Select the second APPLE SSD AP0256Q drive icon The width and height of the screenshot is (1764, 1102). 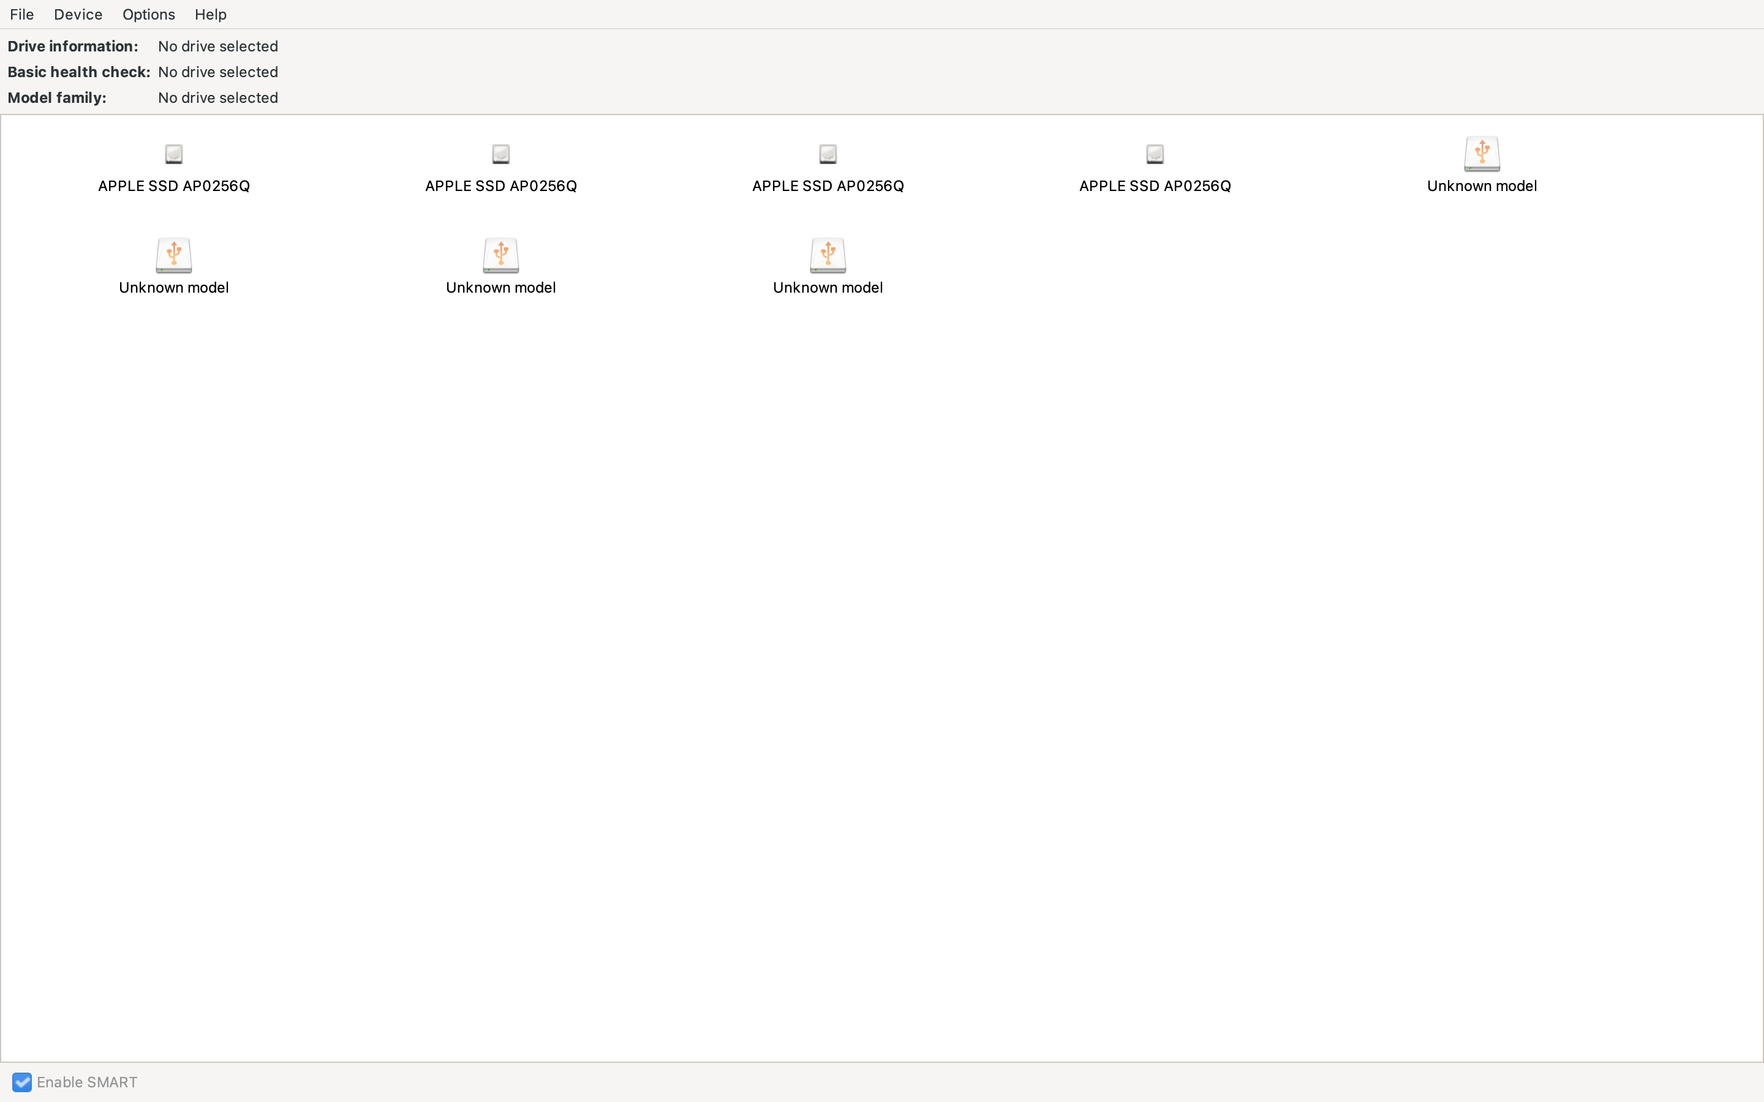[501, 154]
